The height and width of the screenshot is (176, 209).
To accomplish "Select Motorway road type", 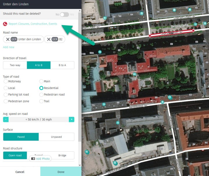I will (6, 81).
